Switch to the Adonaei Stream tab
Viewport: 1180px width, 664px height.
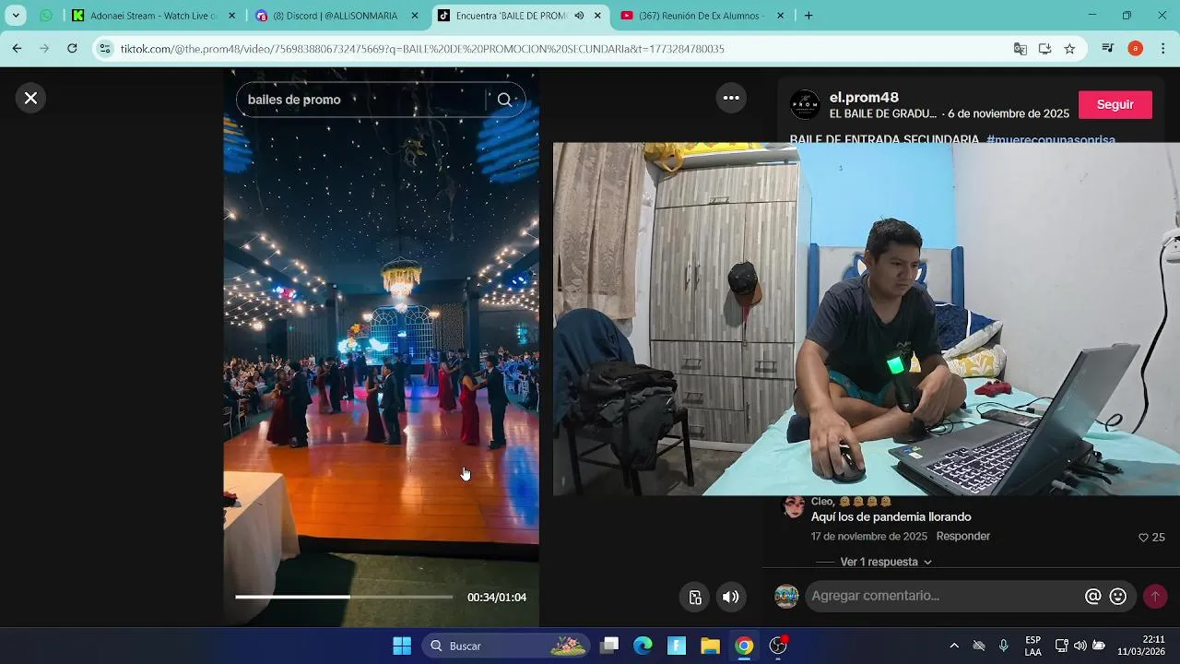click(x=156, y=16)
